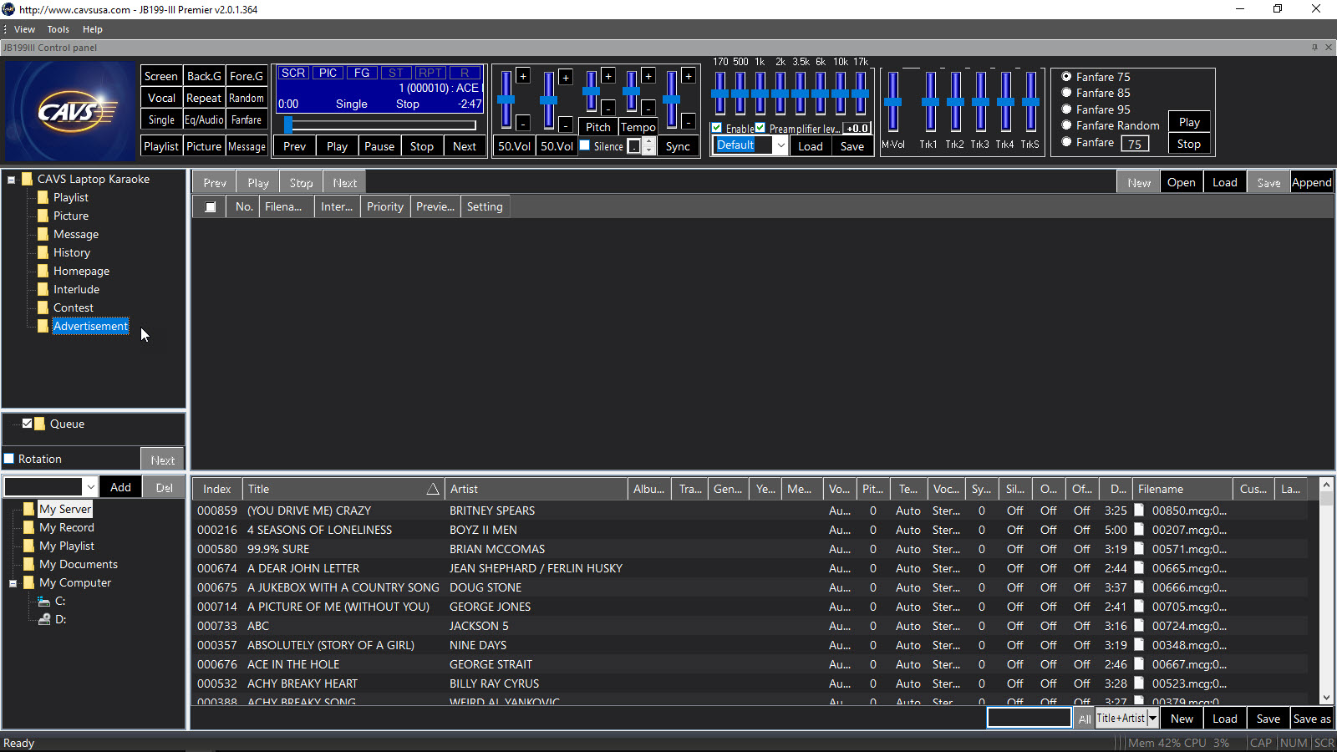Screen dimensions: 1337x752
Task: Select the ACE IN THE HOLE song row
Action: click(750, 664)
